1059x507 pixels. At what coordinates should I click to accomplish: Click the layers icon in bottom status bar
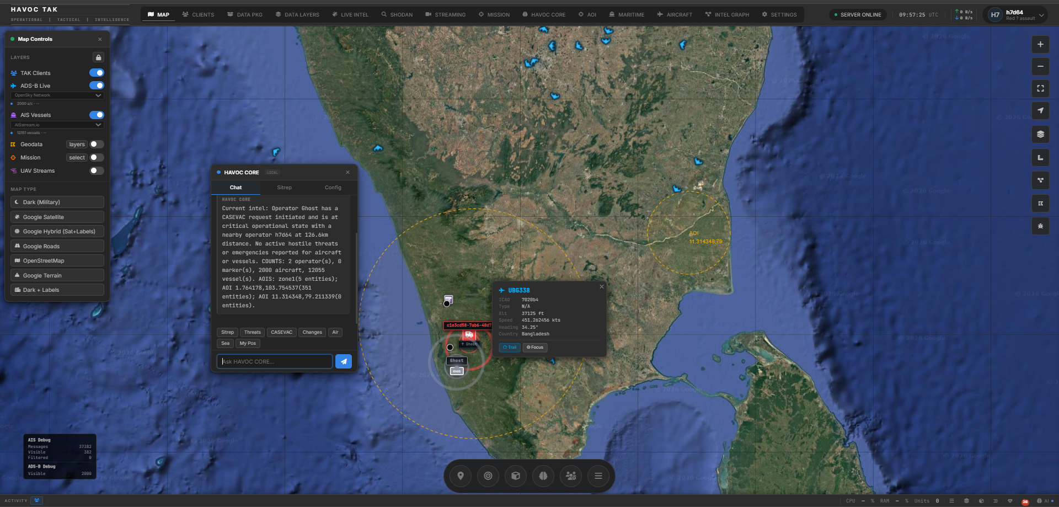click(966, 501)
